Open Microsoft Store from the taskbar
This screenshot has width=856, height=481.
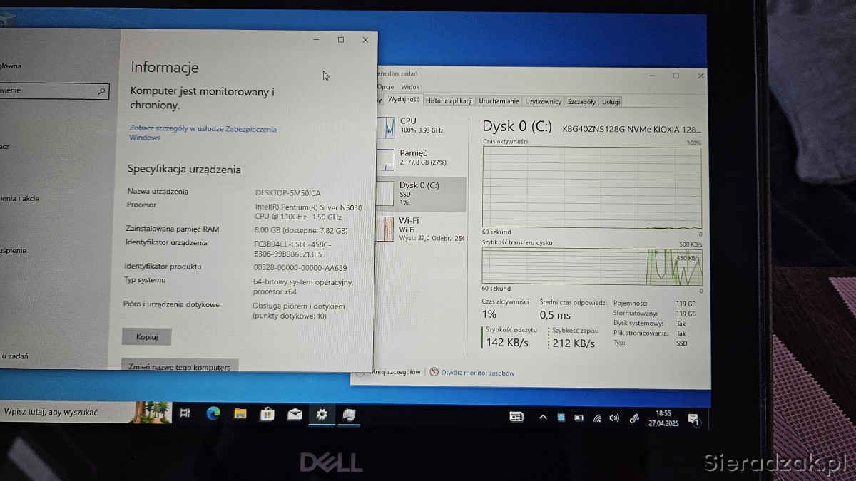[x=267, y=413]
